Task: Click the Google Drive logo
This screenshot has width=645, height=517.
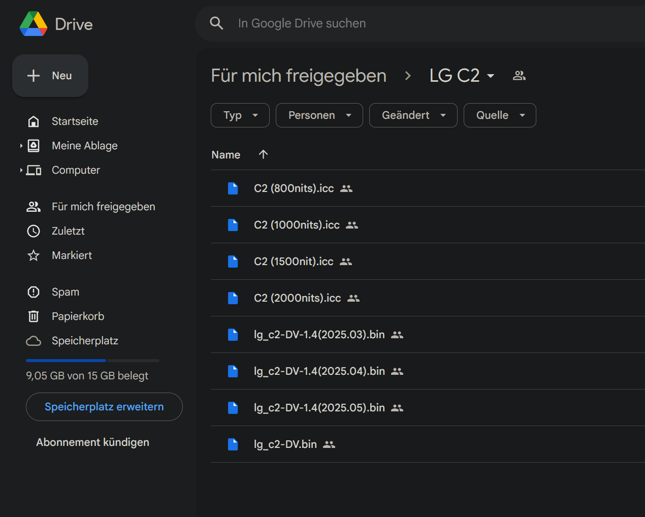Action: [34, 23]
